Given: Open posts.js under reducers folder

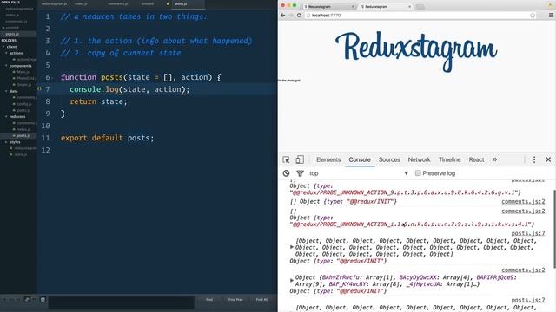Looking at the screenshot, I should (23, 136).
